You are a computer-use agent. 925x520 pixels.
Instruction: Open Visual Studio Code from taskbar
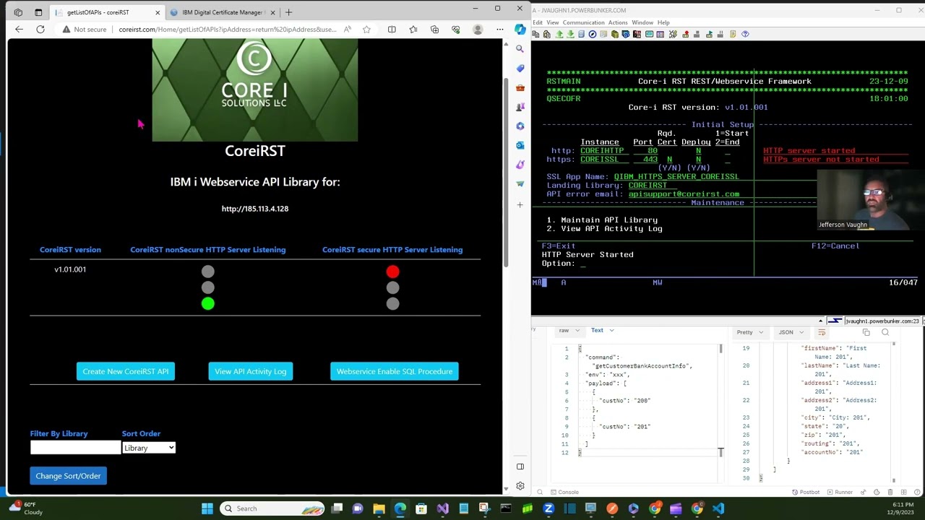coord(718,508)
